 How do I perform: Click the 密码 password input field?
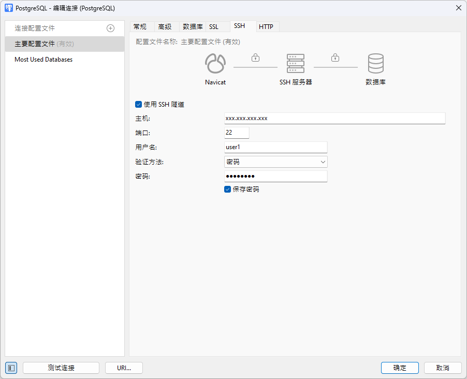tap(276, 177)
